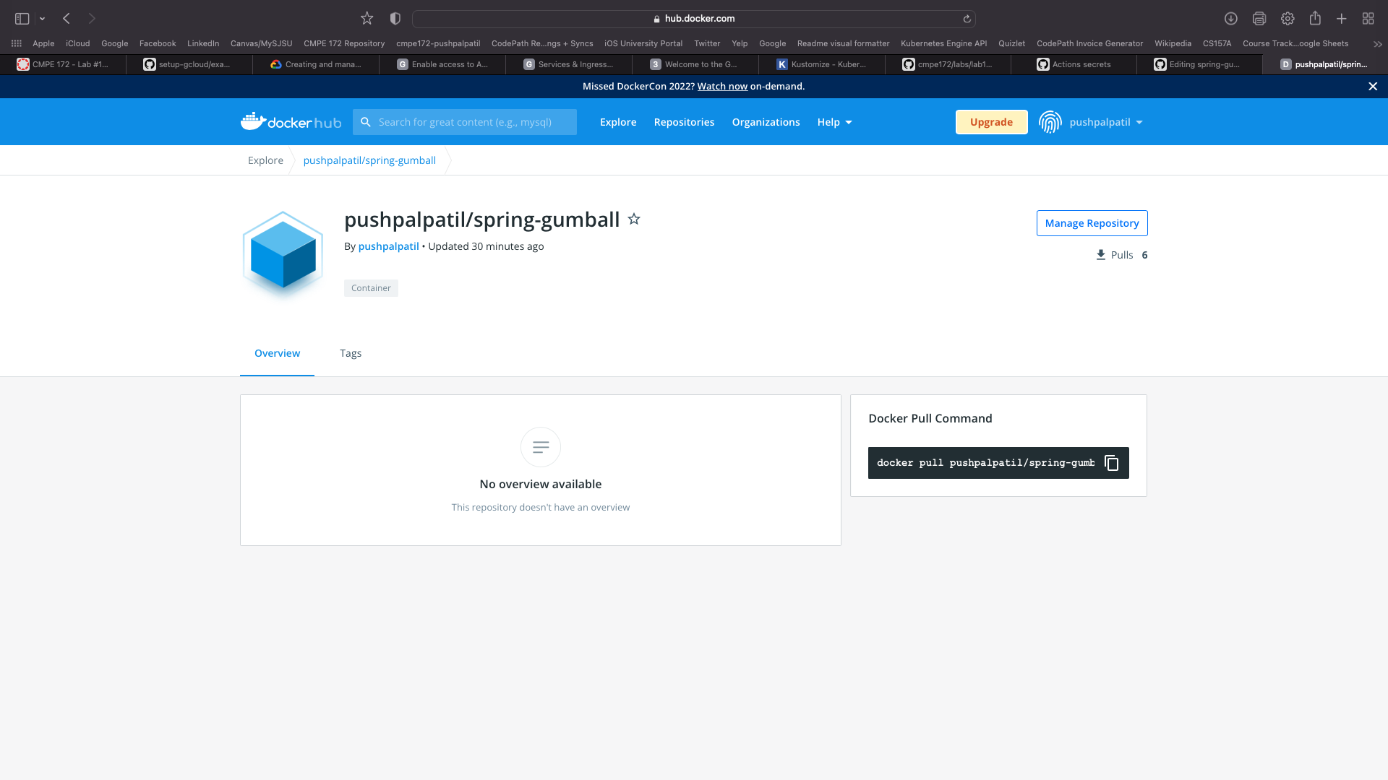This screenshot has height=780, width=1388.
Task: Open the Watch now link
Action: pos(721,86)
